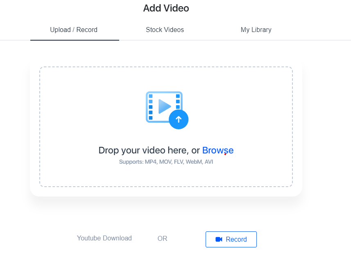Open the Youtube Download option
This screenshot has height=256, width=351.
[104, 238]
